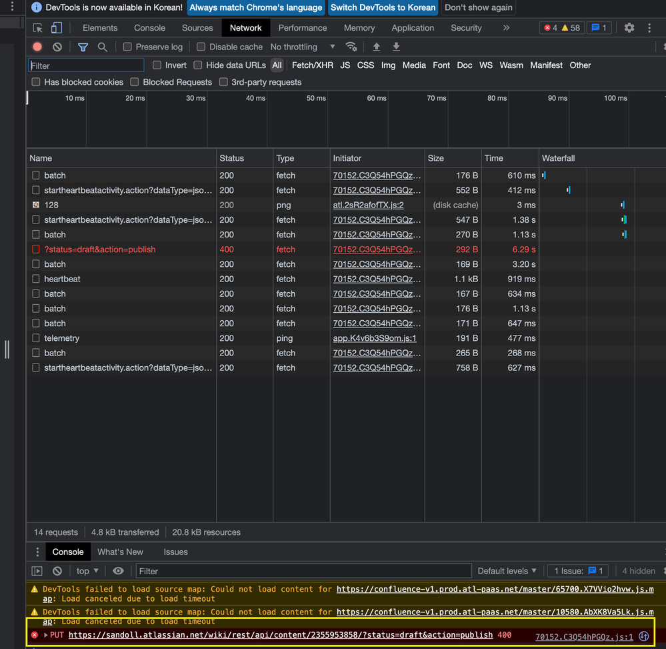Image resolution: width=666 pixels, height=649 pixels.
Task: Open app.K4v6b3S9om.js:1 initiator link
Action: pos(375,338)
